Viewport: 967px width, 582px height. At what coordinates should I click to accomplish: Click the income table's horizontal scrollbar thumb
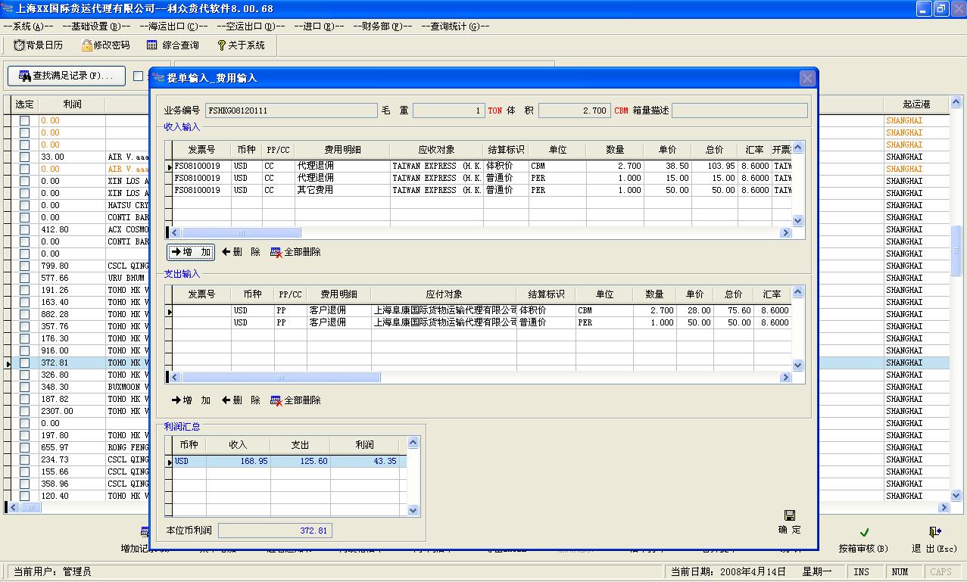pos(242,232)
